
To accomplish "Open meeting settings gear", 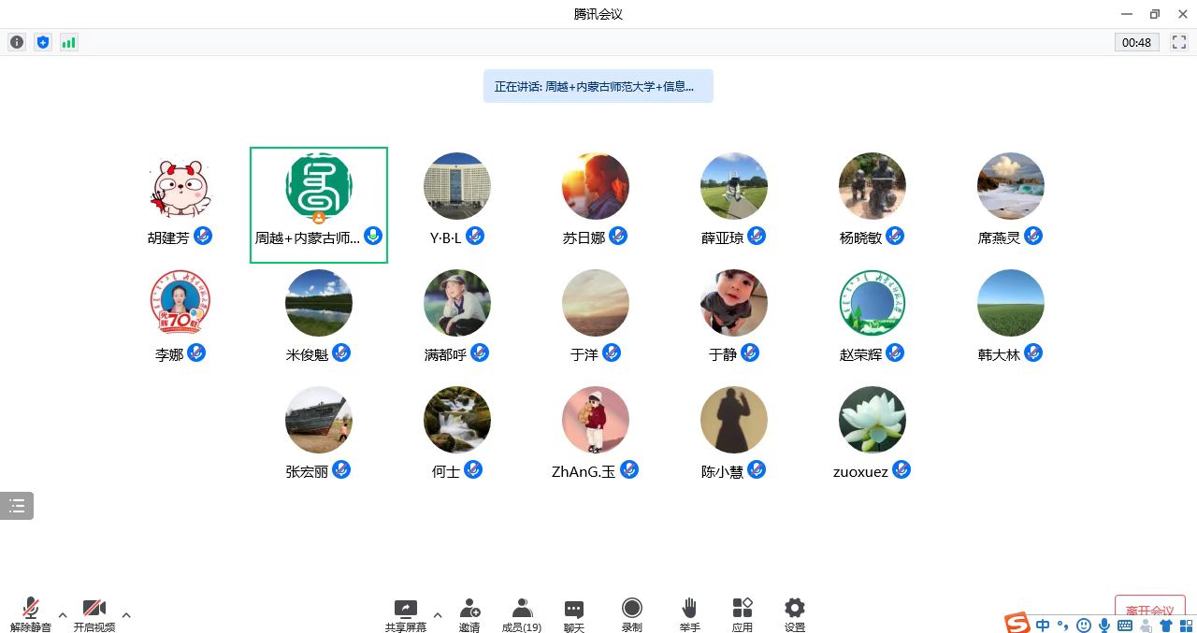I will point(795,615).
